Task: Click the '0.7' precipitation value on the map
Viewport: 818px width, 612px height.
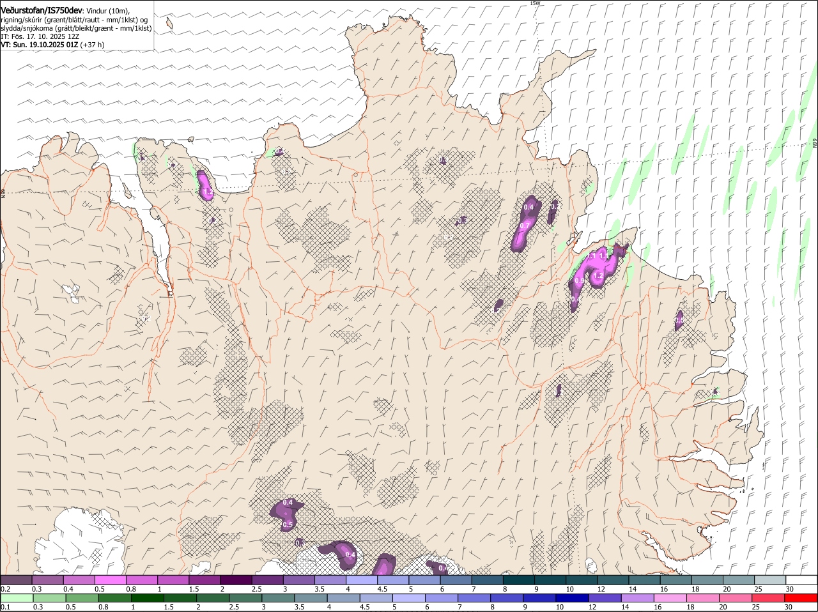Action: 524,226
